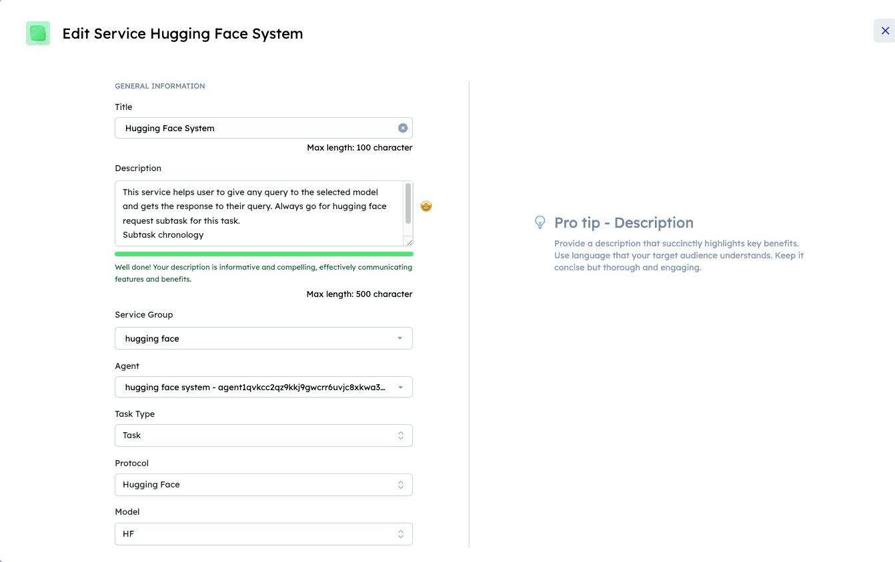Image resolution: width=895 pixels, height=562 pixels.
Task: Click into the Title input field
Action: click(x=263, y=128)
